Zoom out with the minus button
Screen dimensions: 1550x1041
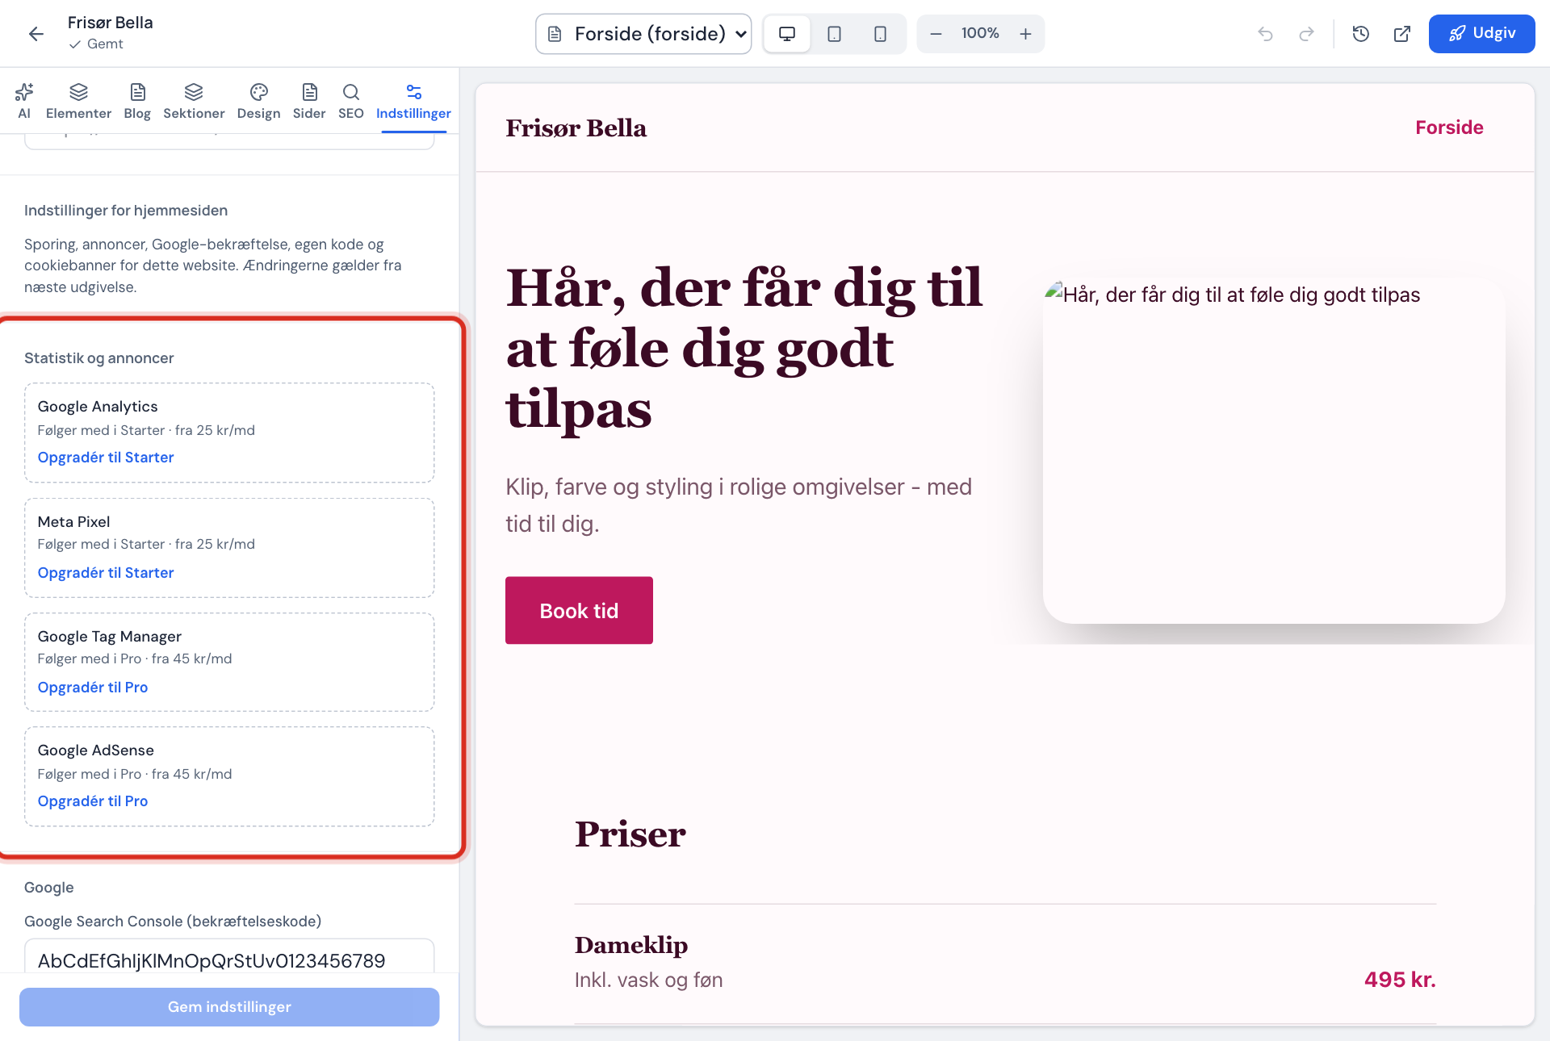[x=936, y=34]
